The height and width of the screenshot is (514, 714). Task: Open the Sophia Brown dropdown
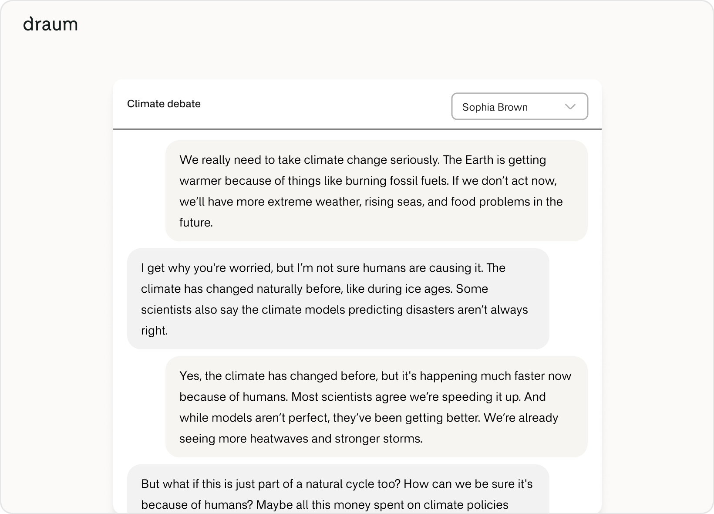click(x=519, y=107)
